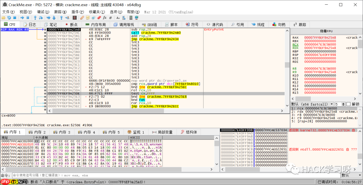Screen dimensions: 363x185
Task: Click the Open file folder icon
Action: click(4, 18)
